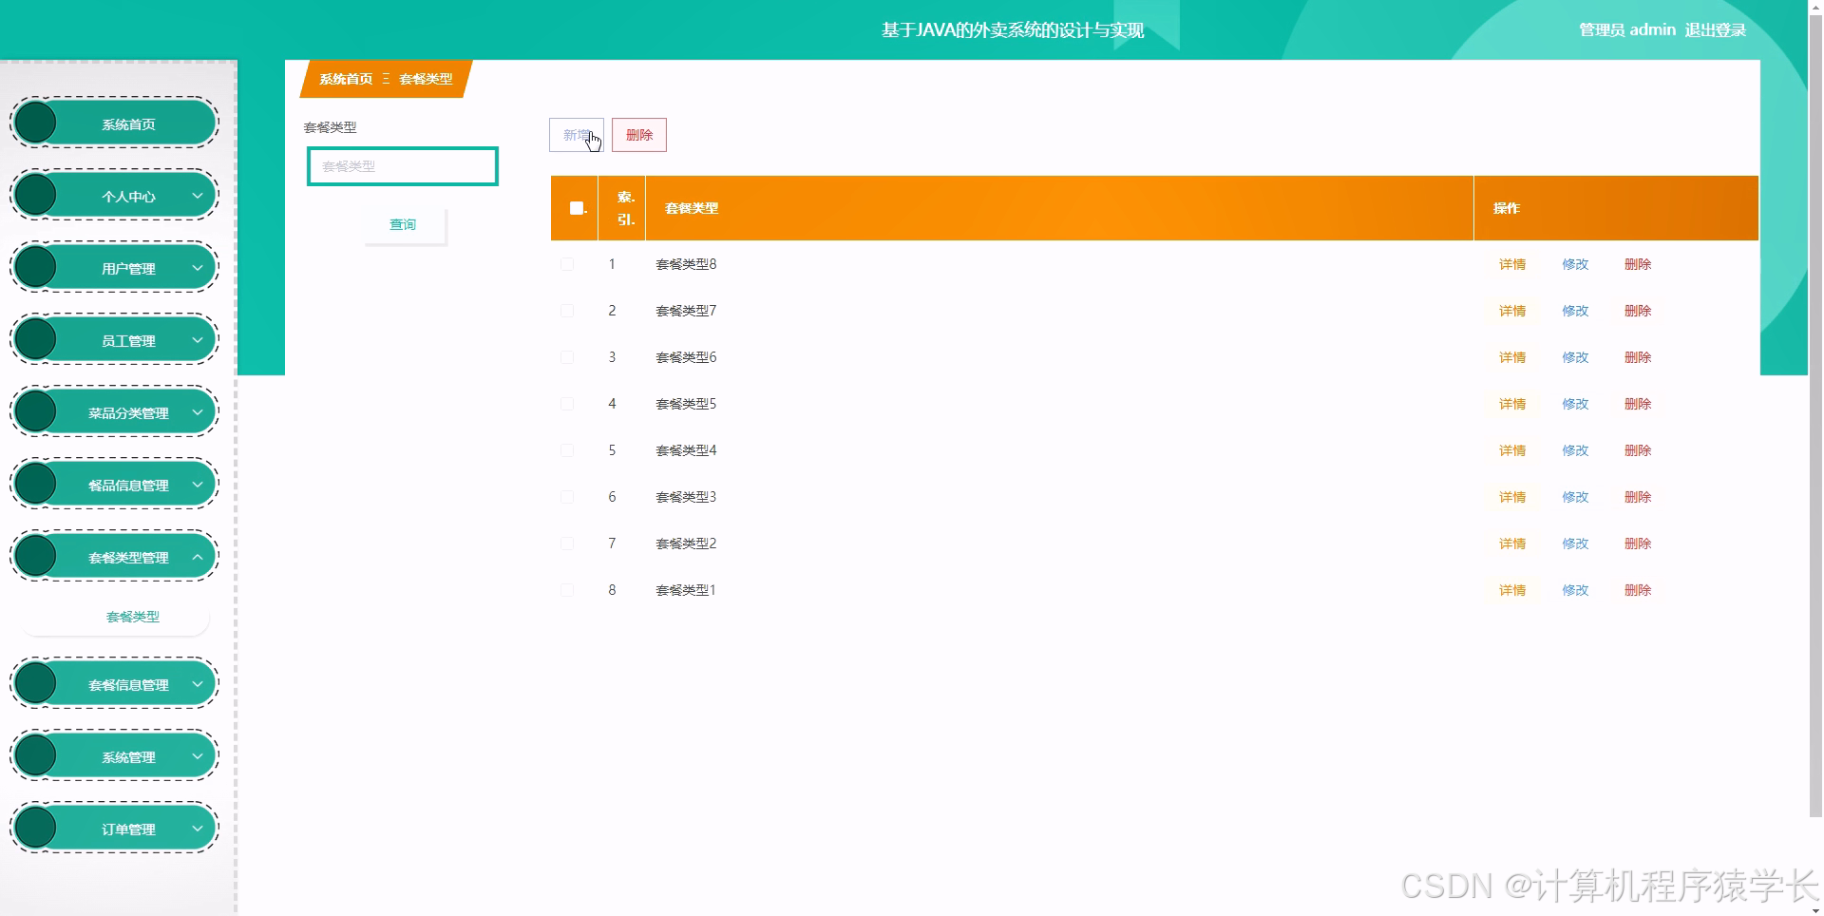1824x916 pixels.
Task: Open 详情 for 套餐类型5 row
Action: click(1512, 404)
